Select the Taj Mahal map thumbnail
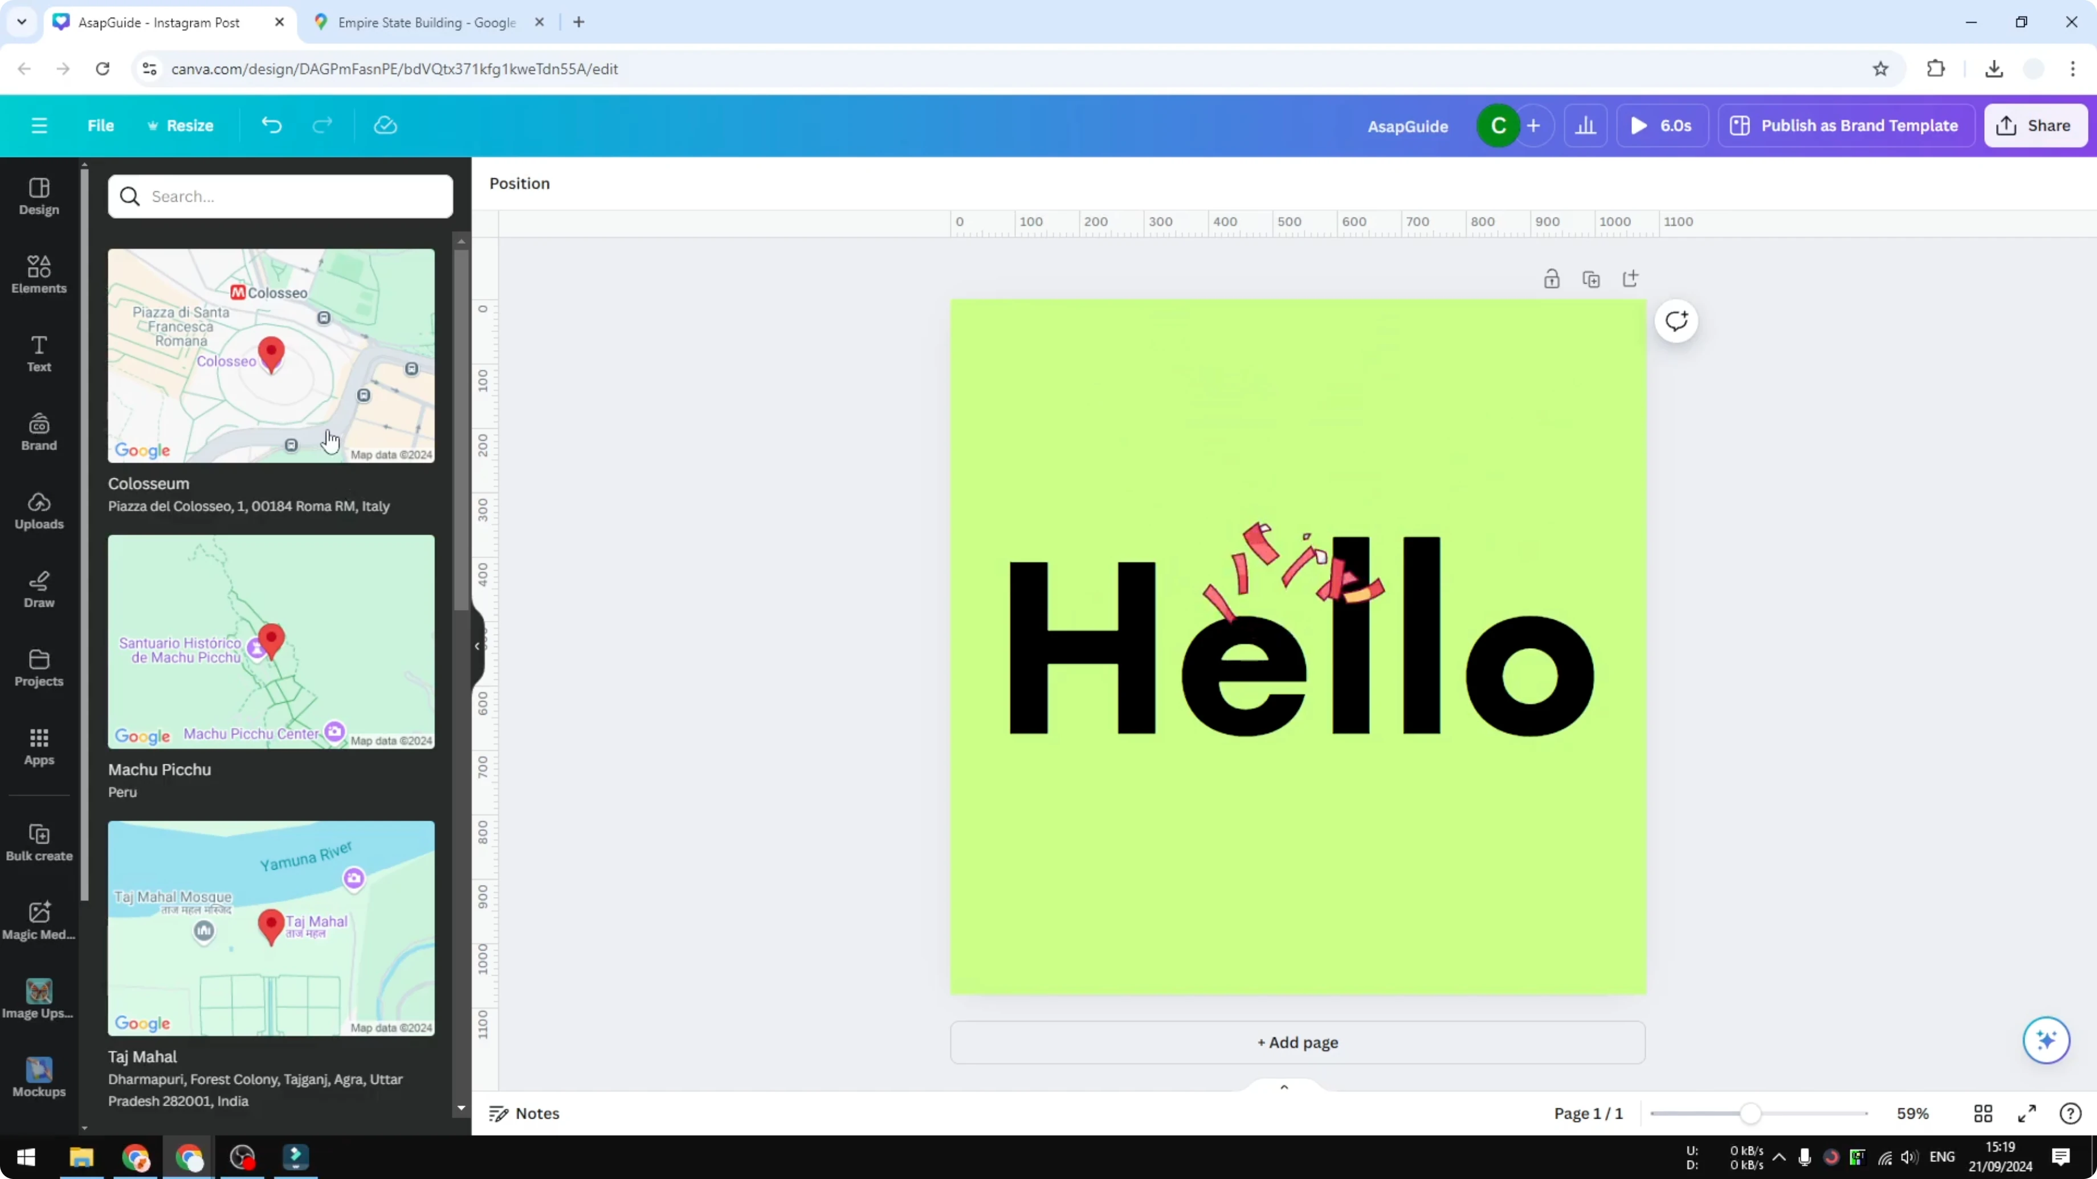Image resolution: width=2097 pixels, height=1179 pixels. [271, 928]
